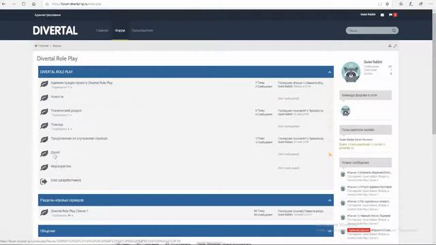The height and width of the screenshot is (245, 436).
Task: Open new post about Комната общения
Action: coord(369,172)
